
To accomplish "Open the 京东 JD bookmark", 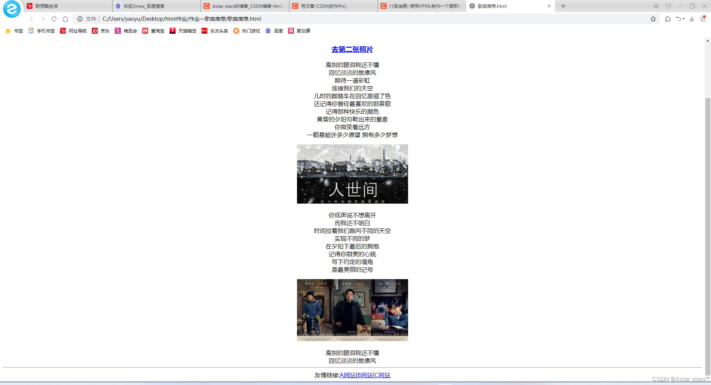I will tap(101, 31).
